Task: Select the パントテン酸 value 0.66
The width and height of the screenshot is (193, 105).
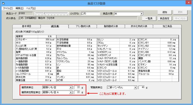Action: (x=166, y=61)
